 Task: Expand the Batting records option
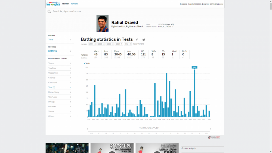click(x=60, y=51)
